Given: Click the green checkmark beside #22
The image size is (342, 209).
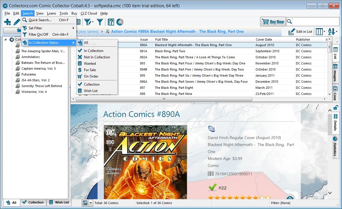Looking at the screenshot, I should point(213,188).
